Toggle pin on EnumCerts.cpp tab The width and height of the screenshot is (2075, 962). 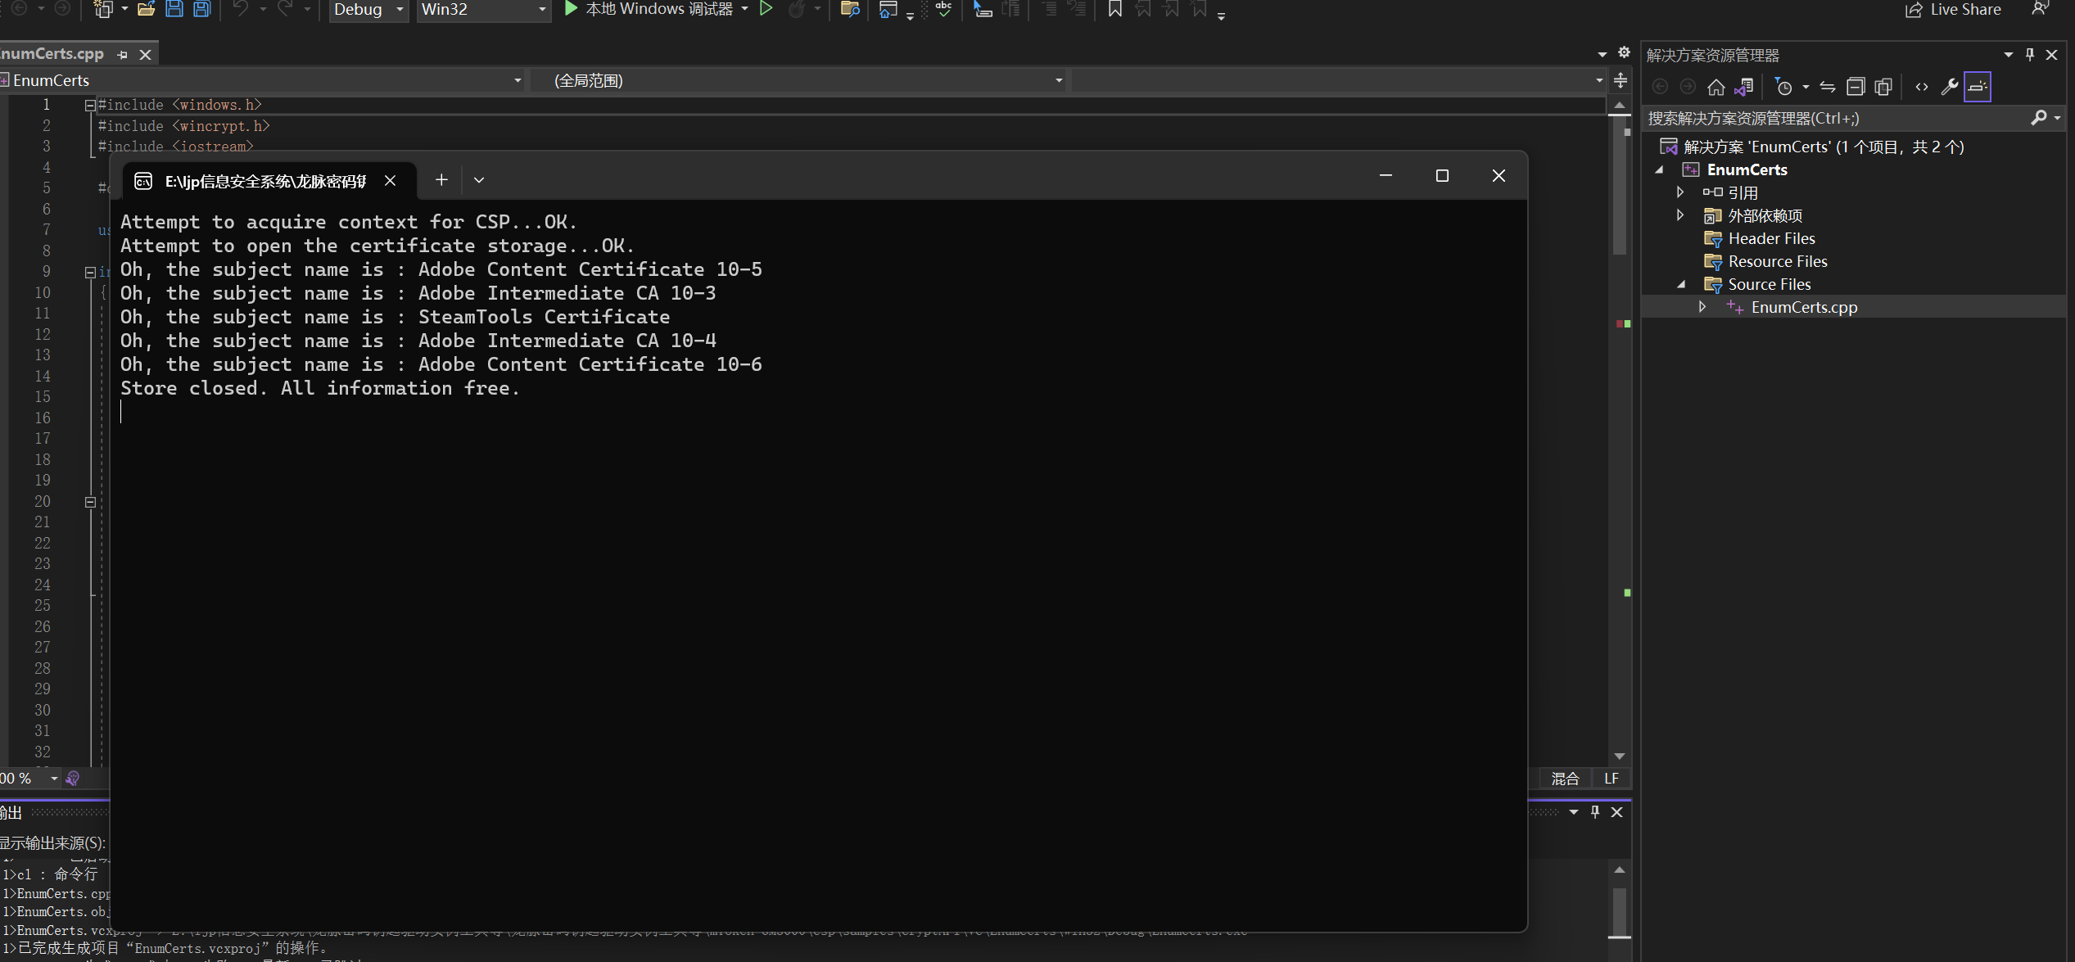tap(123, 55)
